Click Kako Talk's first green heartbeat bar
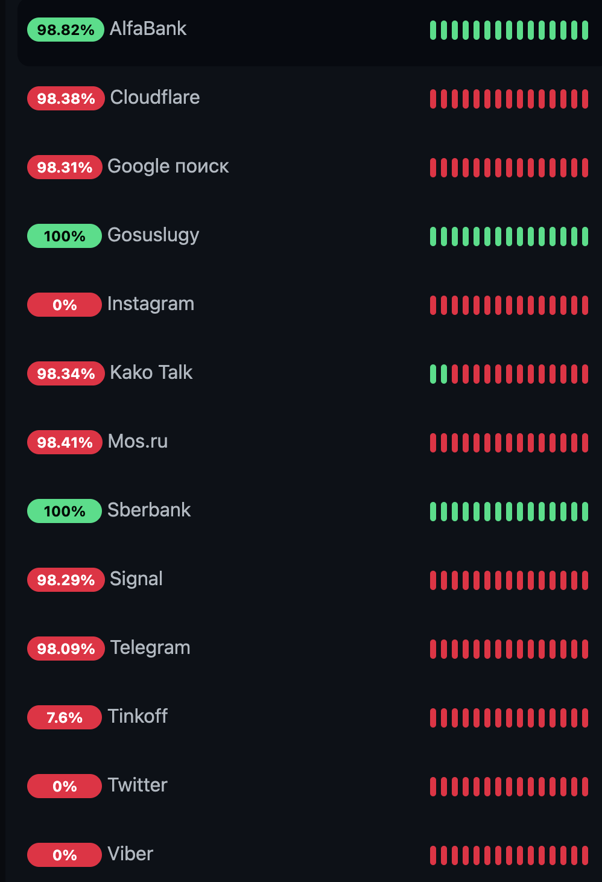The height and width of the screenshot is (882, 602). click(x=433, y=374)
